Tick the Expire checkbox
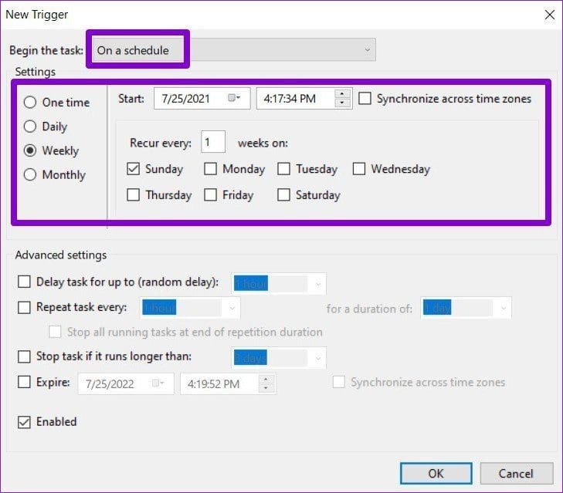Screen dimensions: 563x493 click(x=24, y=382)
